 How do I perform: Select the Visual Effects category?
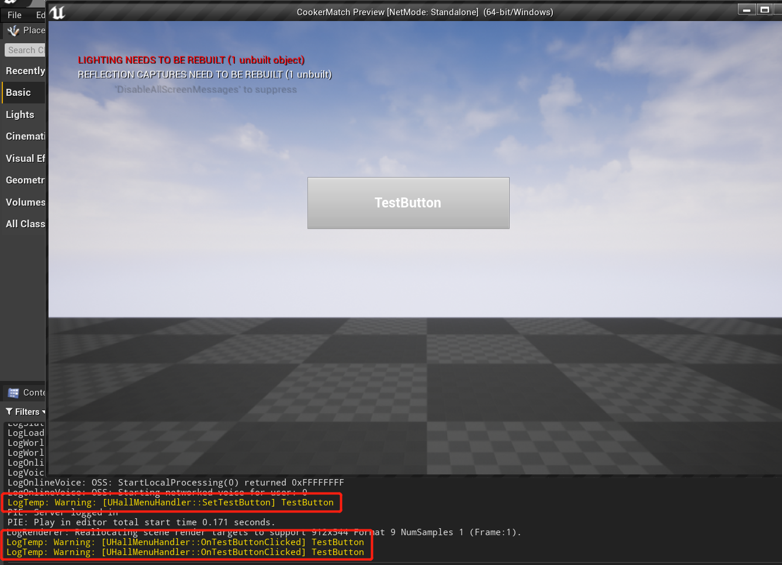click(25, 158)
